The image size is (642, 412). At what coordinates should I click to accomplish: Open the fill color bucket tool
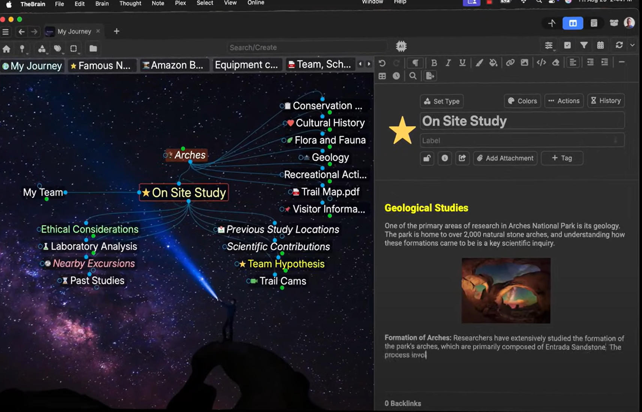click(493, 63)
